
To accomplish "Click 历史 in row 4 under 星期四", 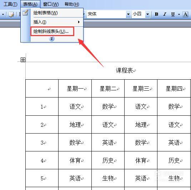I will (174, 160).
